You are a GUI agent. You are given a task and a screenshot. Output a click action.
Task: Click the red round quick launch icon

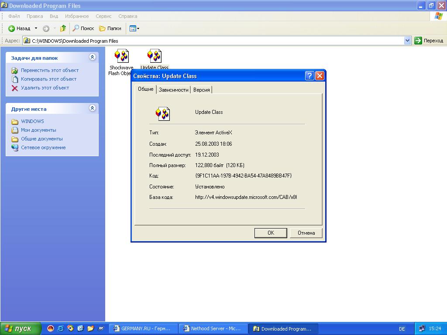pos(51,328)
